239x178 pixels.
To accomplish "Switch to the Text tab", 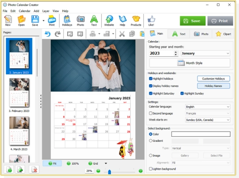I will coord(179,34).
